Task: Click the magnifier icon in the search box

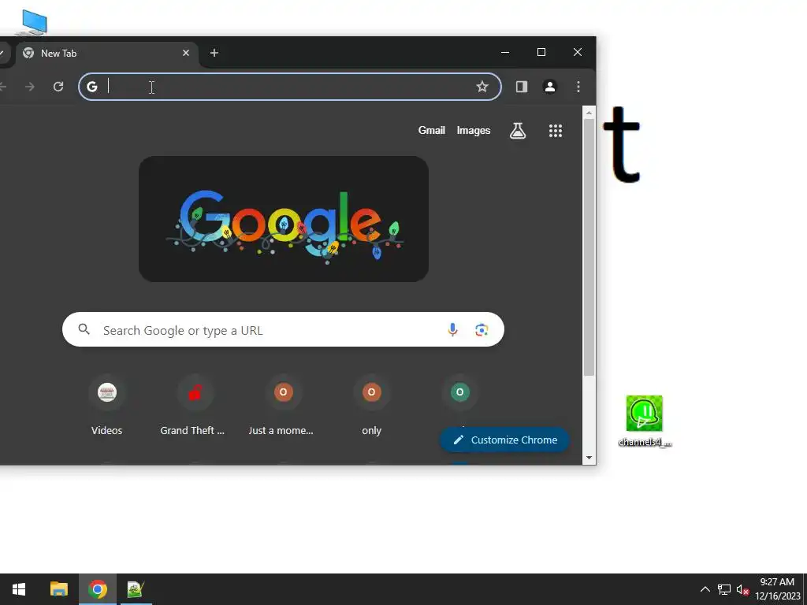Action: tap(84, 329)
